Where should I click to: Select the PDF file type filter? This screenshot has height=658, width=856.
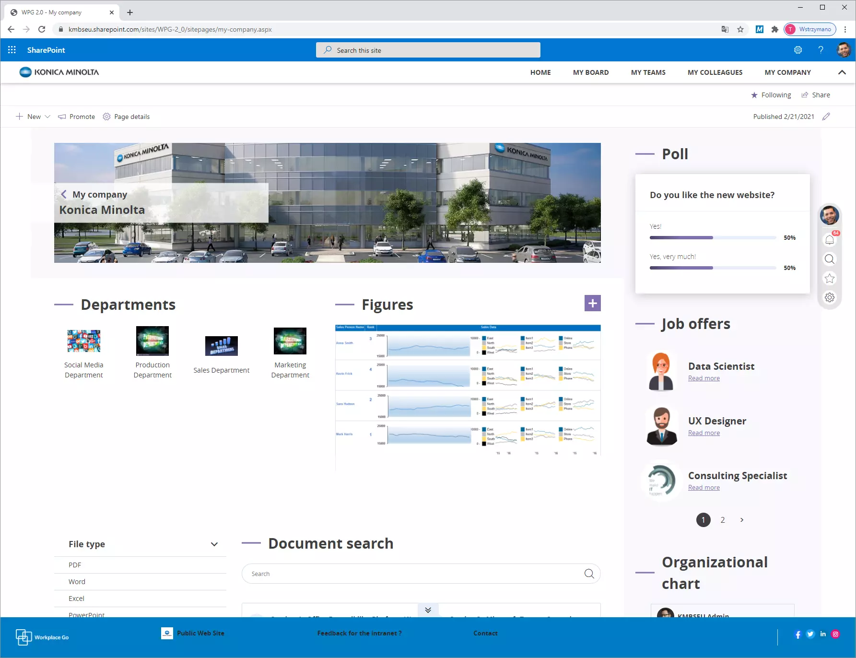pyautogui.click(x=140, y=565)
